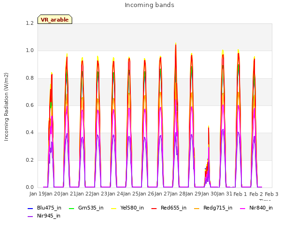Click the VR_arable label box
The image size is (300, 225).
(55, 19)
